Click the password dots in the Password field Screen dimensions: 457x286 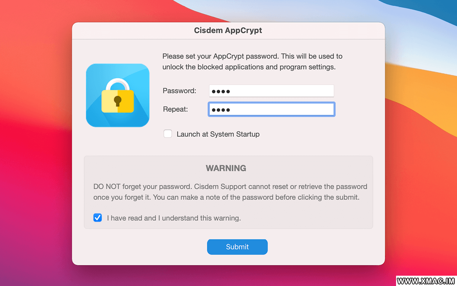click(221, 91)
